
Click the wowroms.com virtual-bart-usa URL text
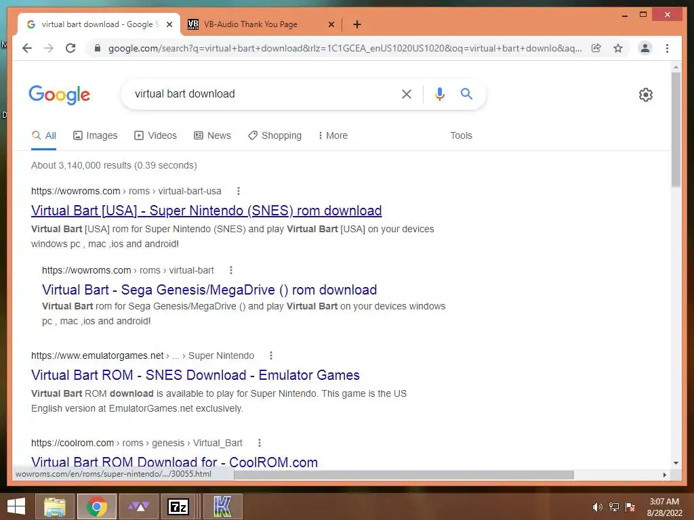tap(126, 191)
